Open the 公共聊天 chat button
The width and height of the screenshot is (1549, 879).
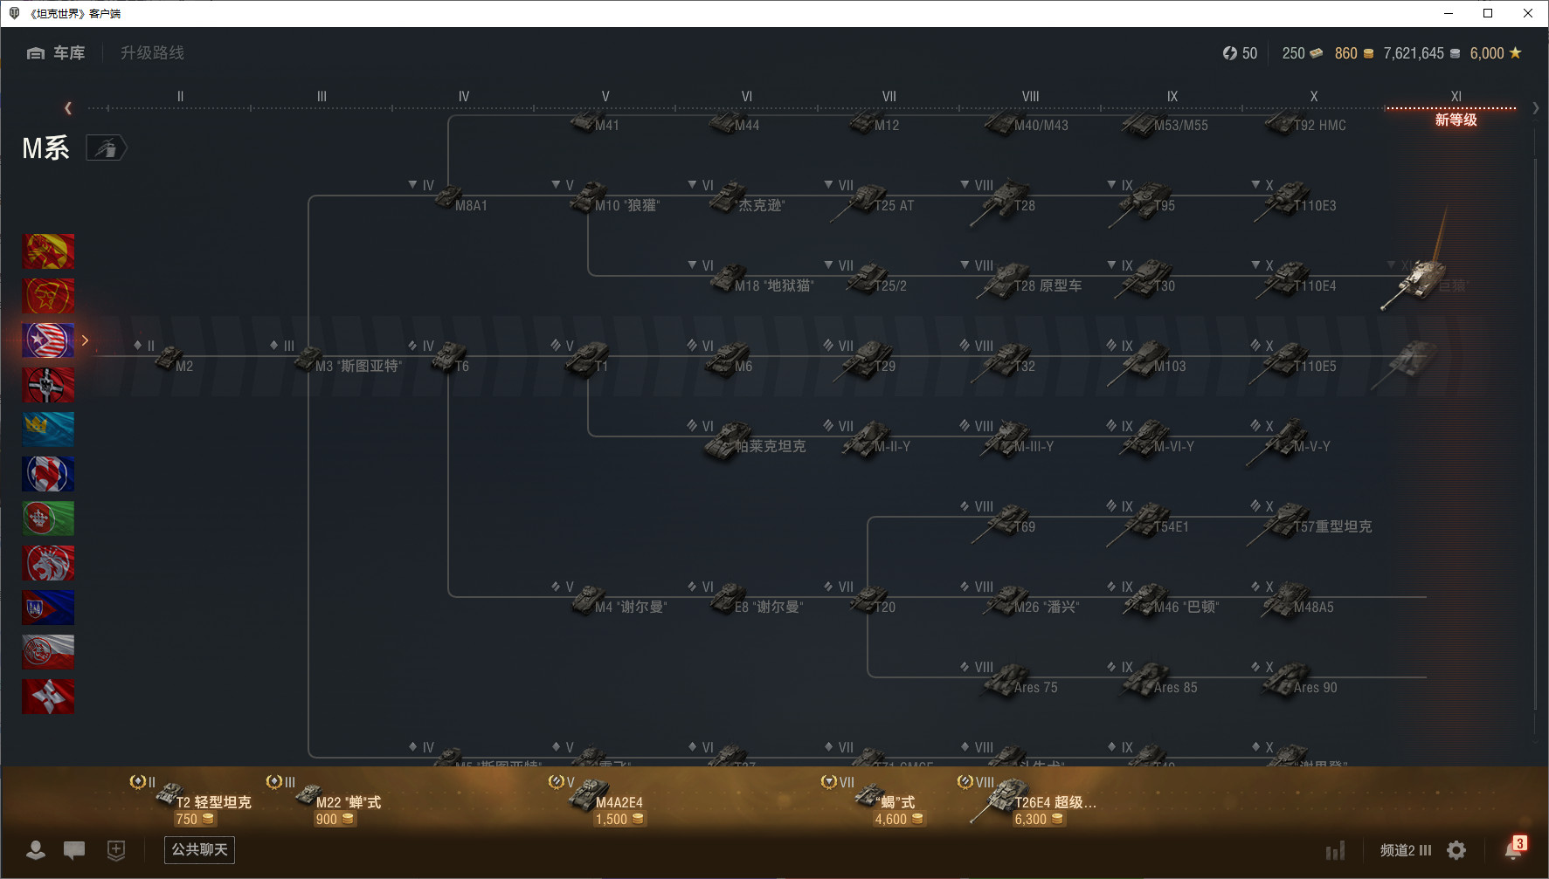point(199,849)
